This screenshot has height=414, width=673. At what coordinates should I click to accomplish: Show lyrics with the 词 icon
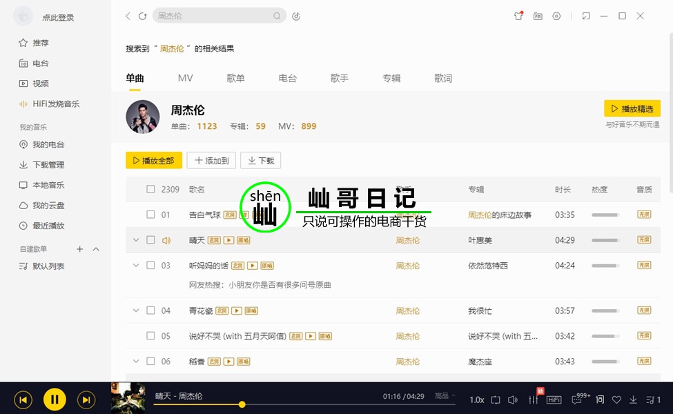[x=600, y=400]
